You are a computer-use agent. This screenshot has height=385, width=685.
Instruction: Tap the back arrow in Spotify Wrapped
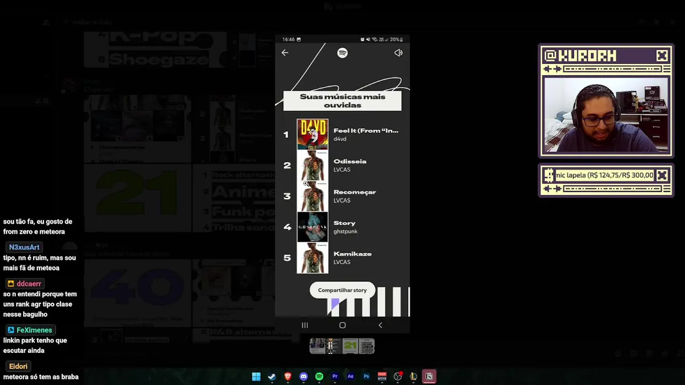point(285,52)
